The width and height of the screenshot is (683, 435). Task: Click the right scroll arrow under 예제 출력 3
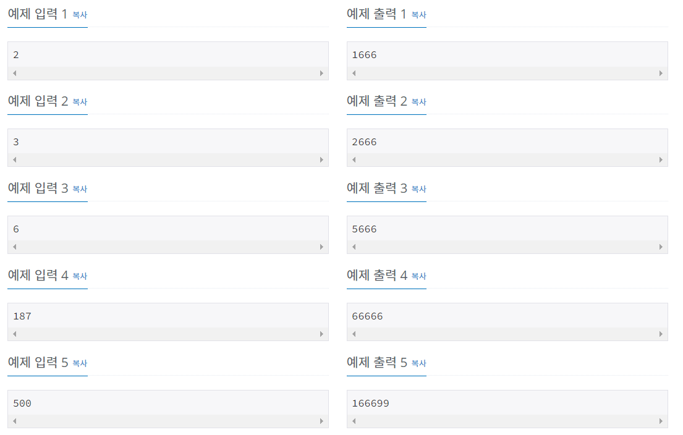click(661, 247)
